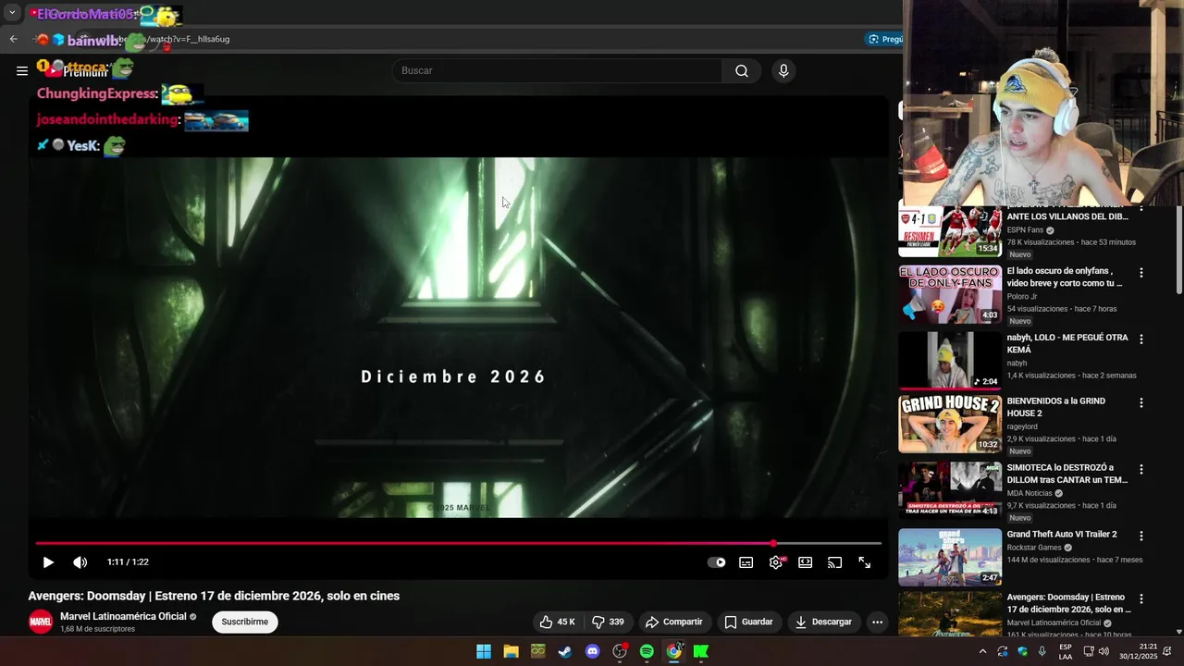Open Marvel Latinoamérica Oficial channel name link

[124, 616]
